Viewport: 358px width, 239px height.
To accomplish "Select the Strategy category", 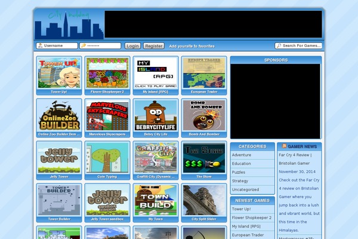I will coord(240,181).
